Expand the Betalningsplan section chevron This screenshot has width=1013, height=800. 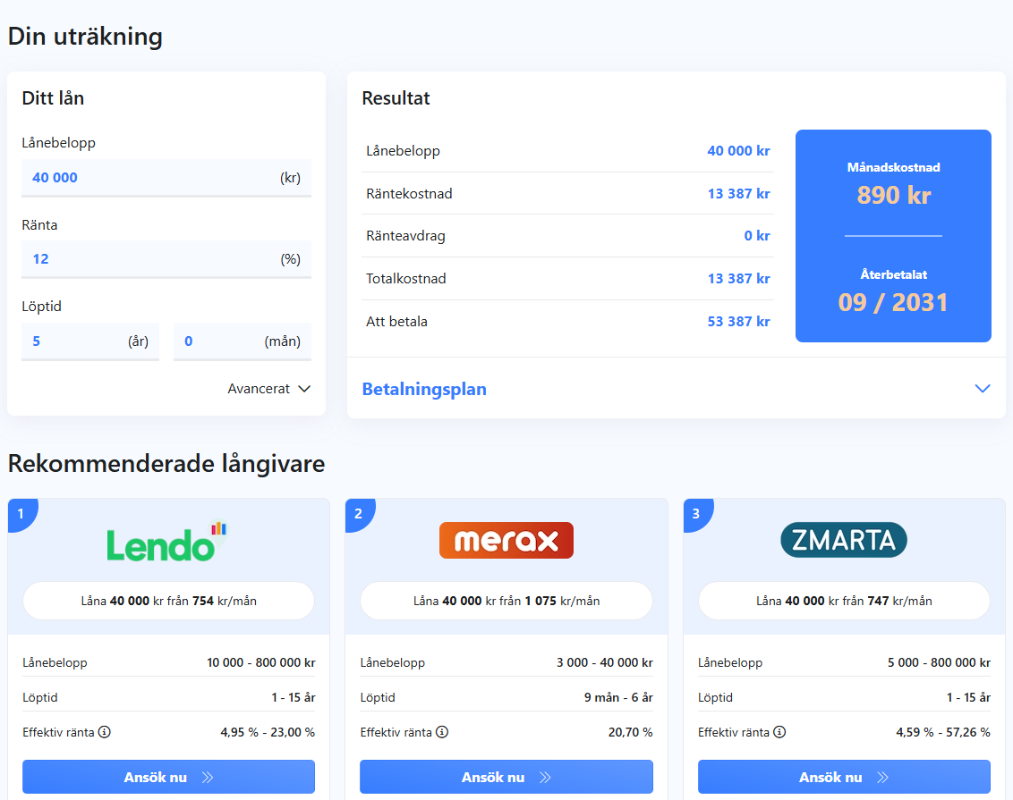pos(982,389)
